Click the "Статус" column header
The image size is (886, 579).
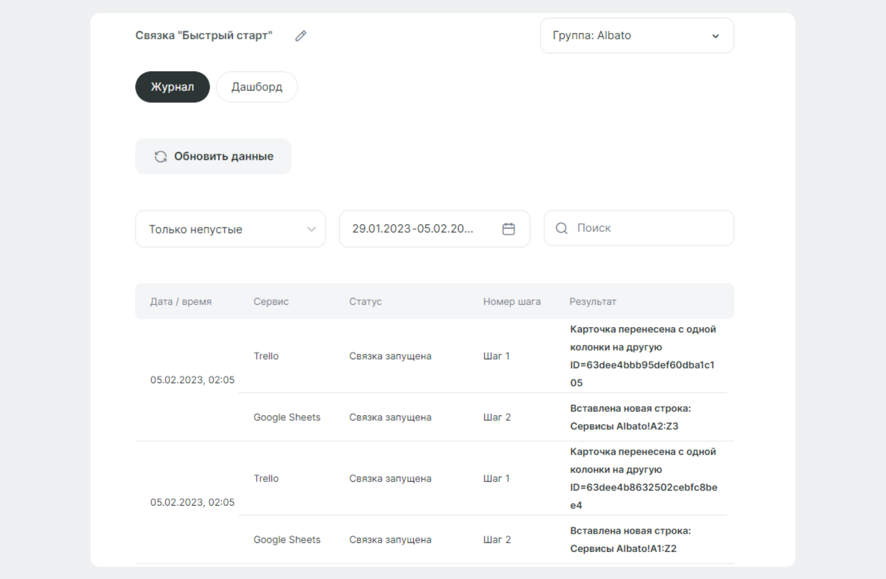(365, 302)
